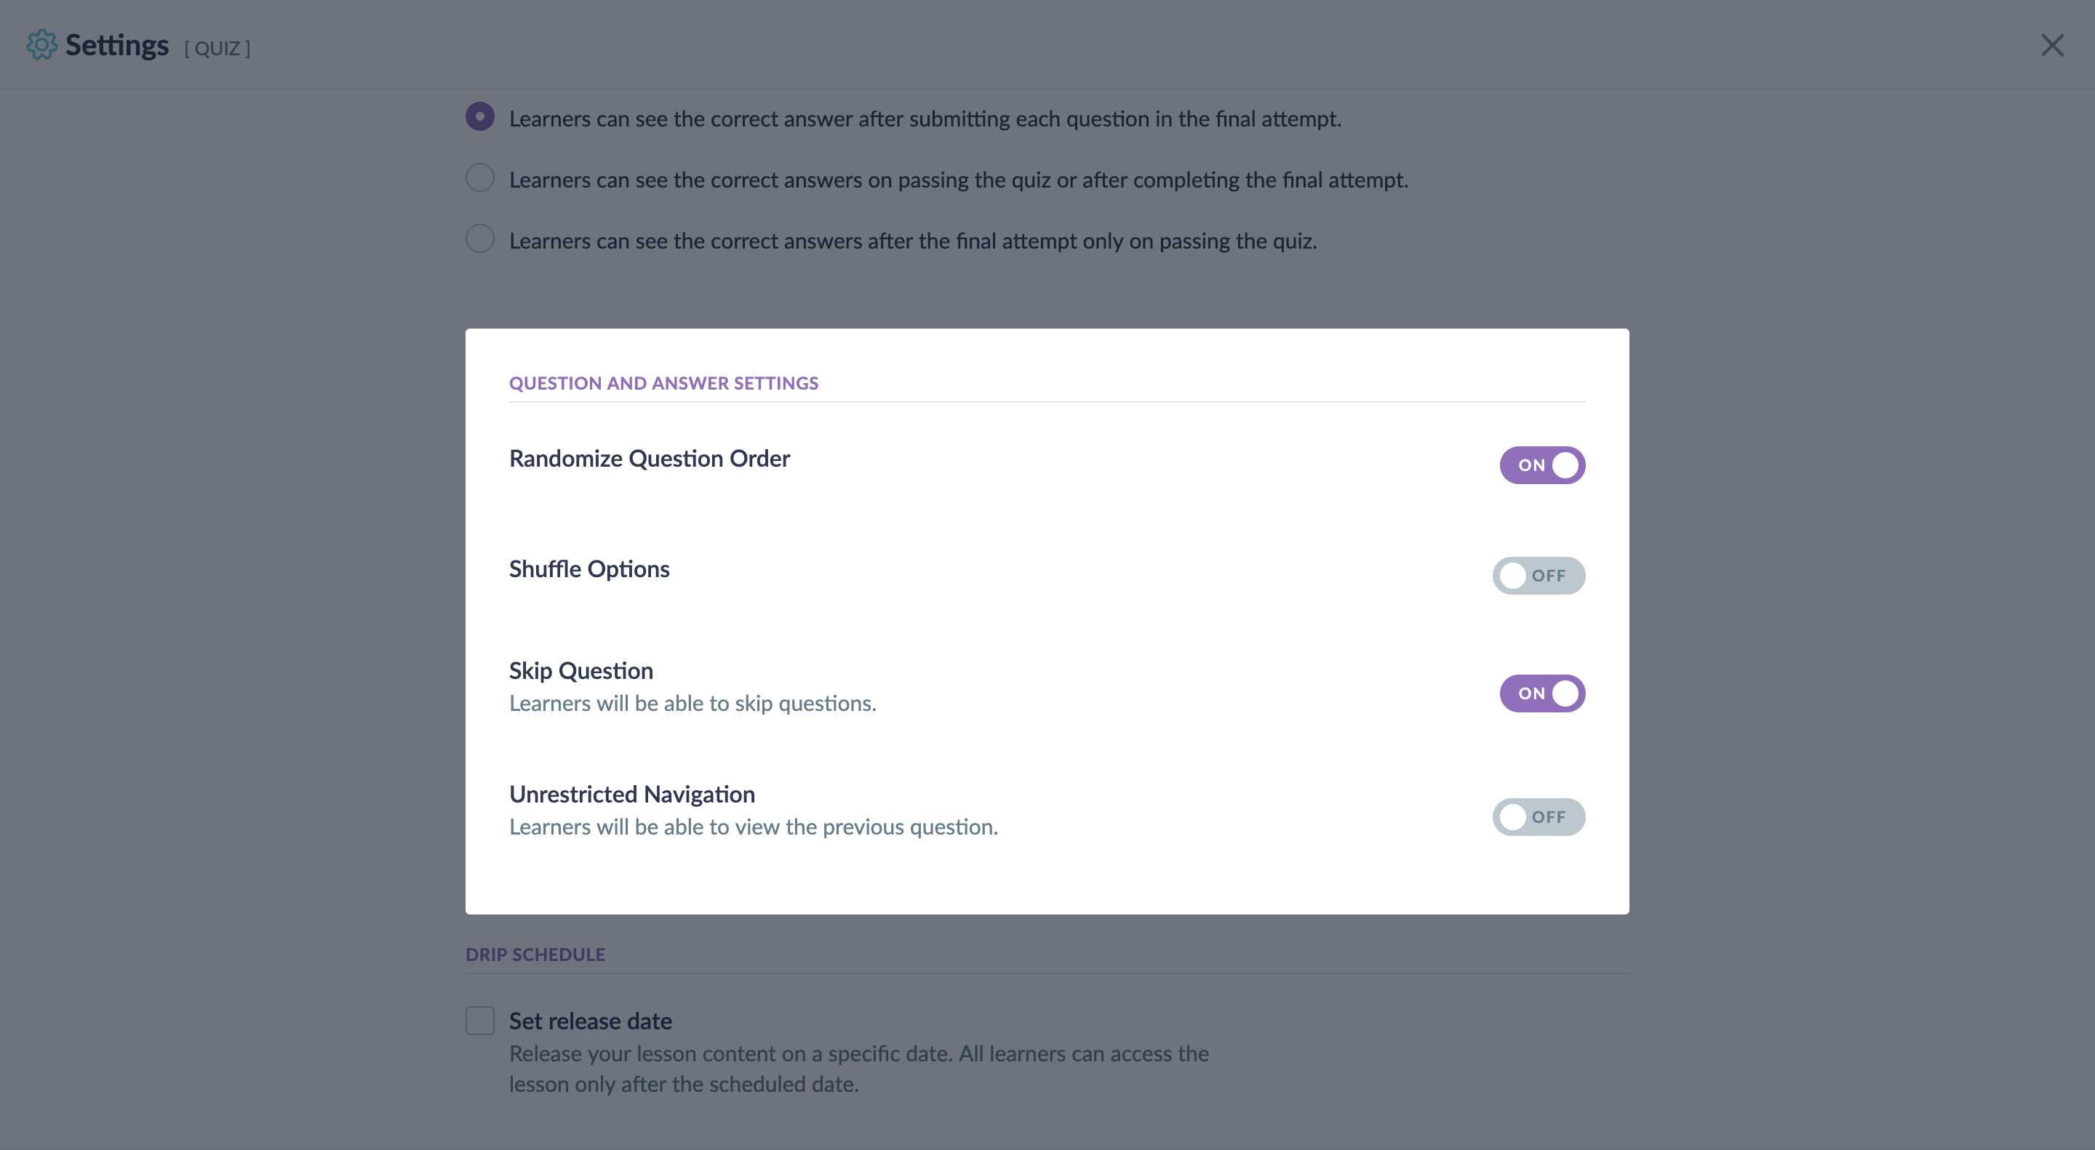The width and height of the screenshot is (2095, 1150).
Task: Click the Set release date label text
Action: pyautogui.click(x=591, y=1021)
